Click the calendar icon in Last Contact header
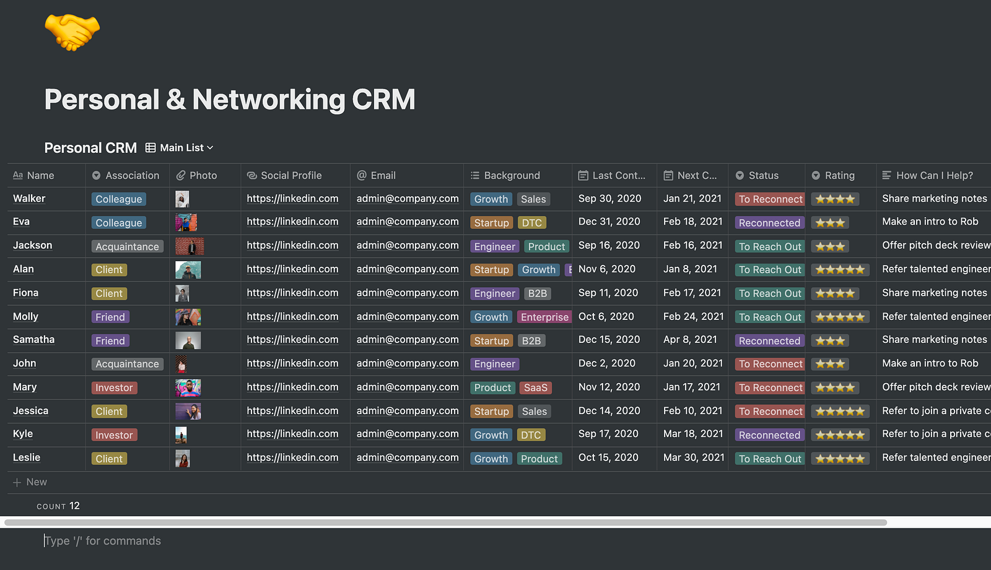 583,175
